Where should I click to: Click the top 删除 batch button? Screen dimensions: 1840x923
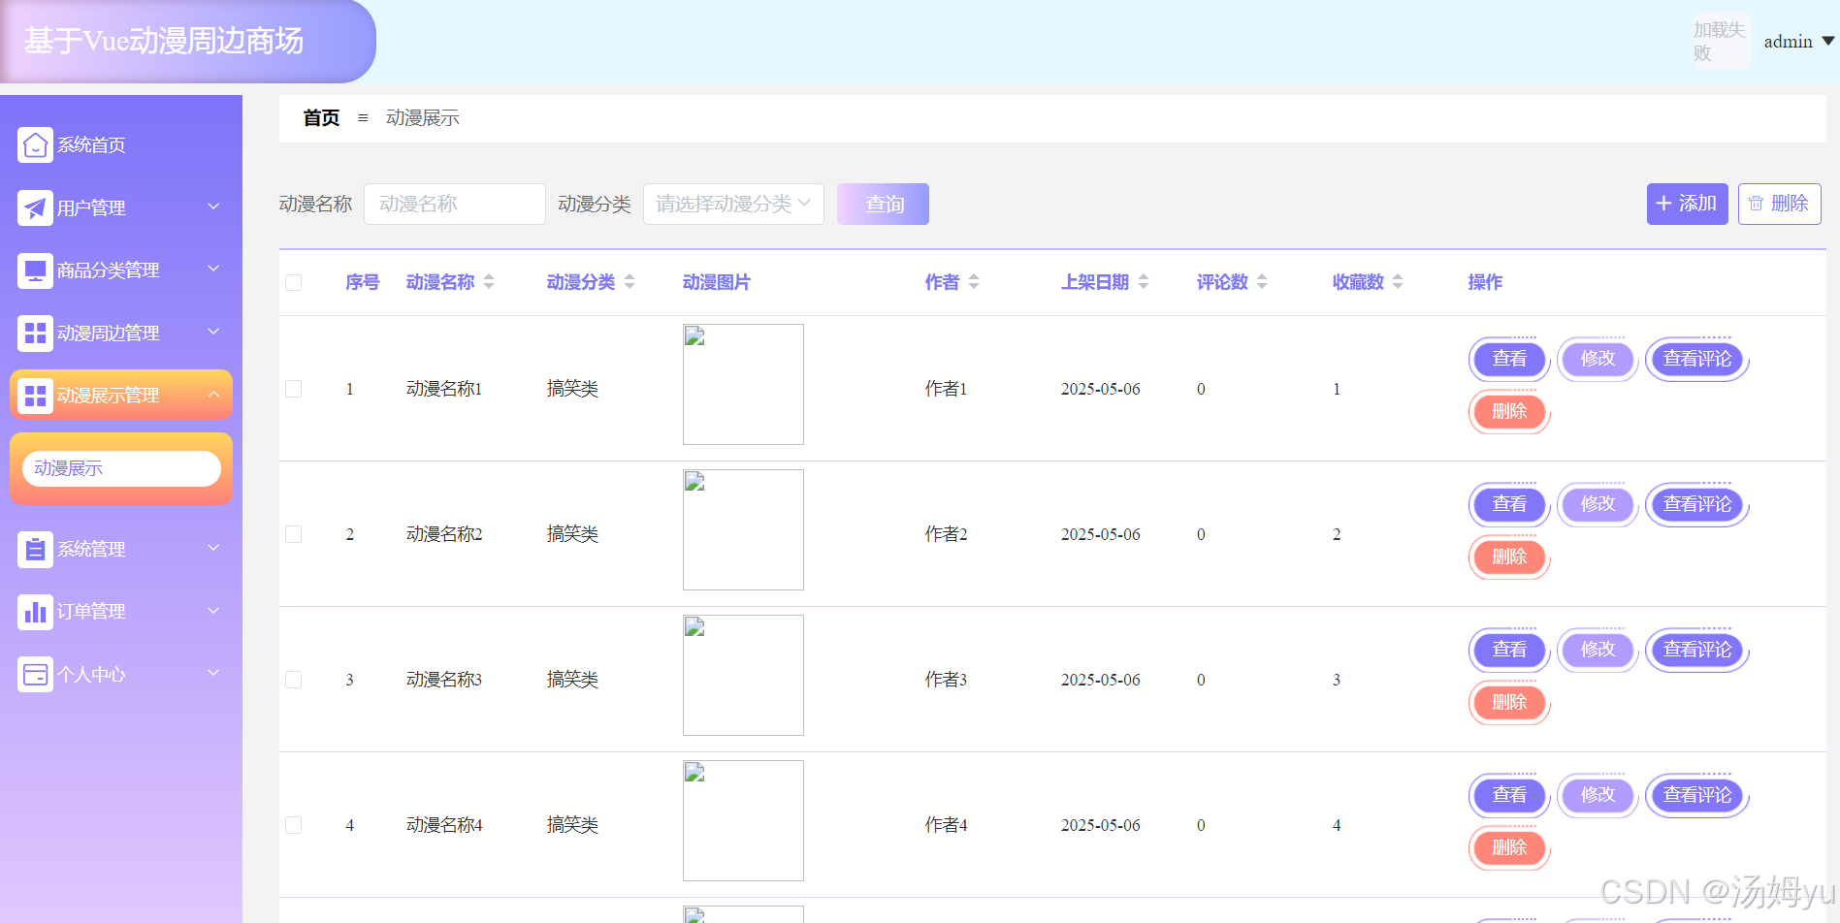pyautogui.click(x=1779, y=204)
